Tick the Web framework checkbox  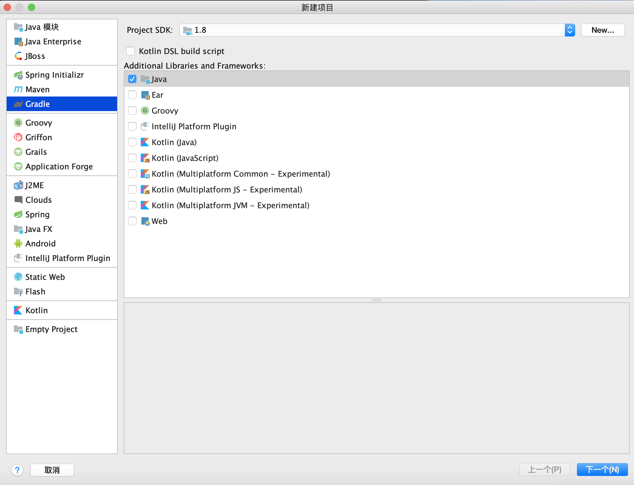click(132, 221)
